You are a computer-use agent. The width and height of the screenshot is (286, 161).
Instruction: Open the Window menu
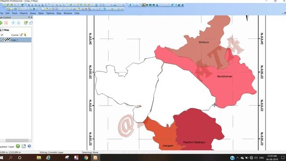(x=68, y=13)
